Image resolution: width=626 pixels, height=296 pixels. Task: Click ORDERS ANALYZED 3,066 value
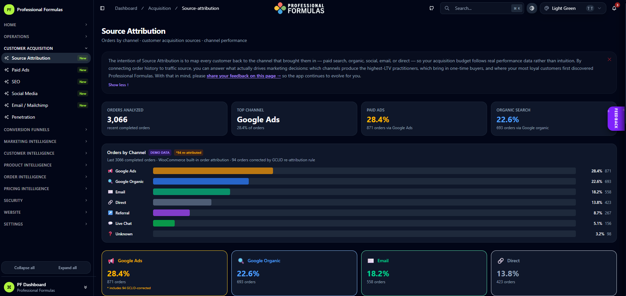coord(117,120)
